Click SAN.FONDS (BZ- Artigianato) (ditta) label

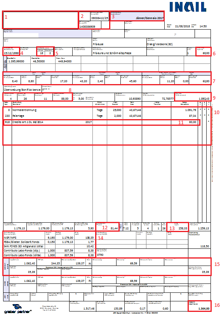[x=23, y=246]
